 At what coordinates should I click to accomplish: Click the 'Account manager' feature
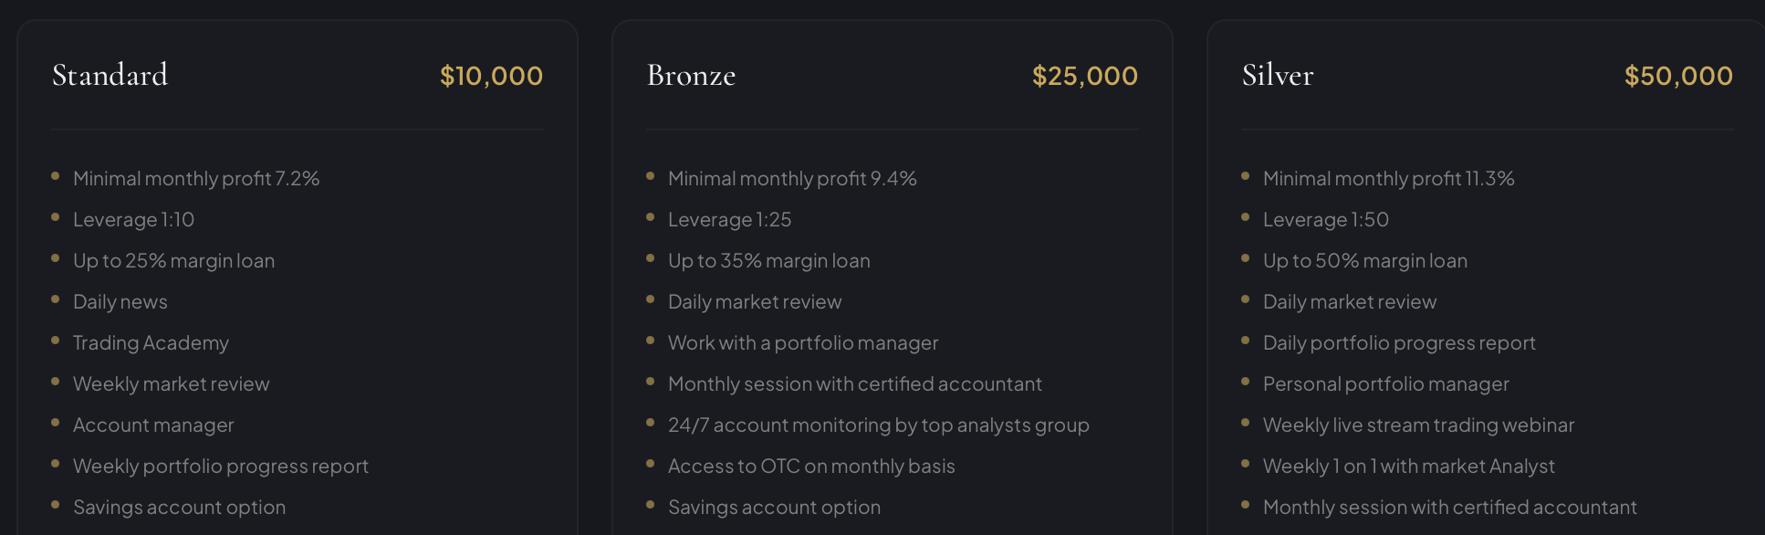153,425
